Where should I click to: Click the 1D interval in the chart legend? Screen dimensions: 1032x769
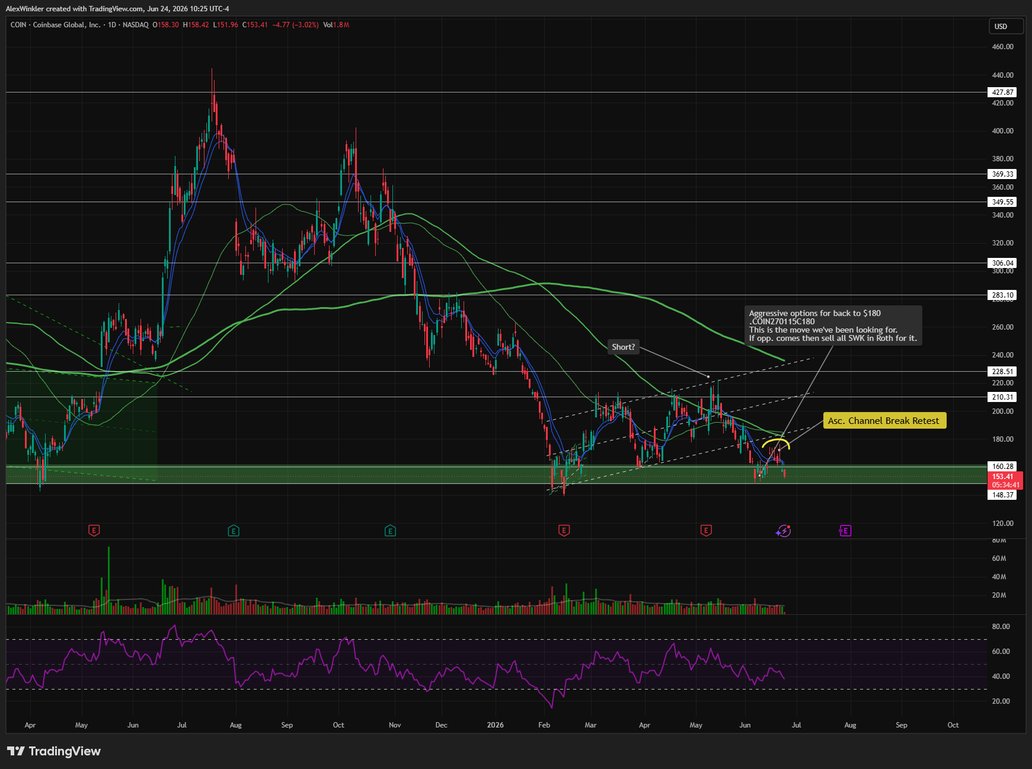[111, 25]
